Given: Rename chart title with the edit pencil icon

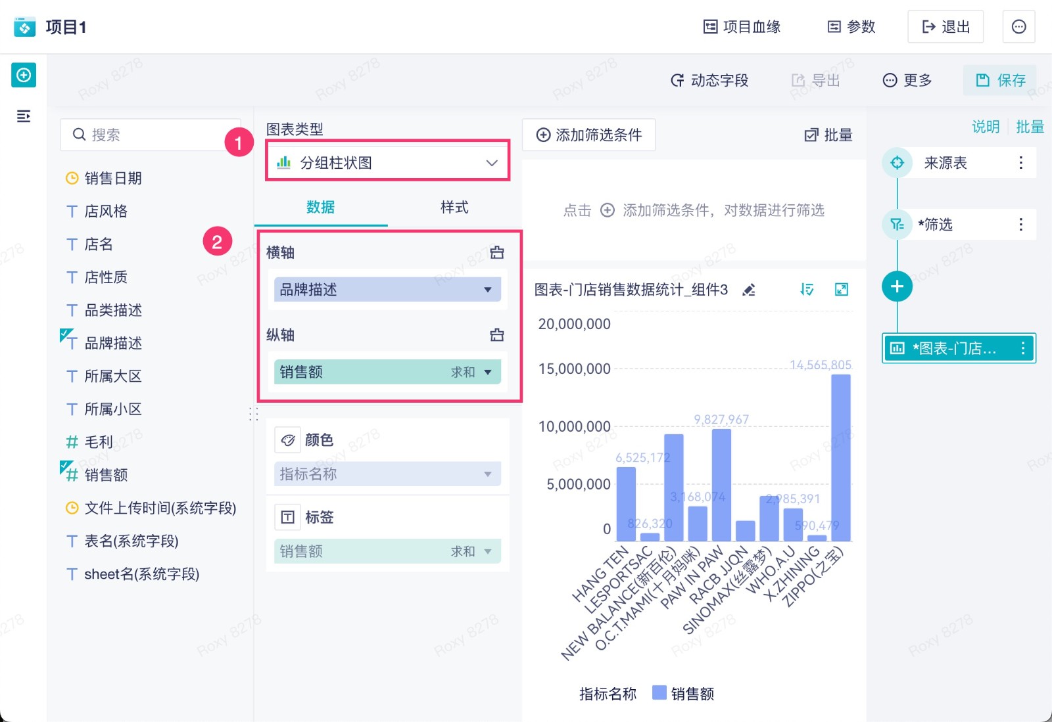Looking at the screenshot, I should (x=748, y=290).
